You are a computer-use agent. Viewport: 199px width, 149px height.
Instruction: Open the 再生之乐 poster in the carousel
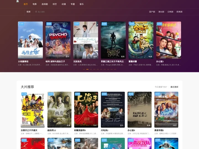[x=30, y=40]
